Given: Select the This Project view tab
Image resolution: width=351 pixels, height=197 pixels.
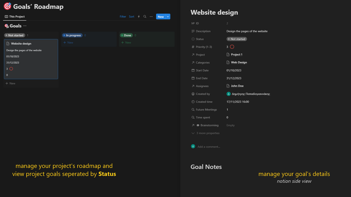Looking at the screenshot, I should (15, 17).
